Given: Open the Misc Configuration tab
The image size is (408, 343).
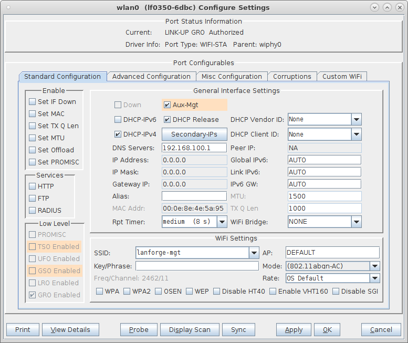Looking at the screenshot, I should [232, 77].
